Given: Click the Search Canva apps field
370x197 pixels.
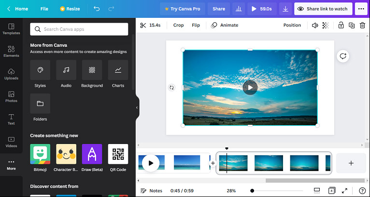Looking at the screenshot, I should (x=79, y=29).
